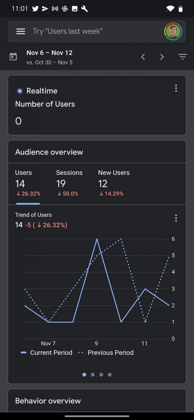Toggle Previous Period legend entry

click(x=106, y=352)
